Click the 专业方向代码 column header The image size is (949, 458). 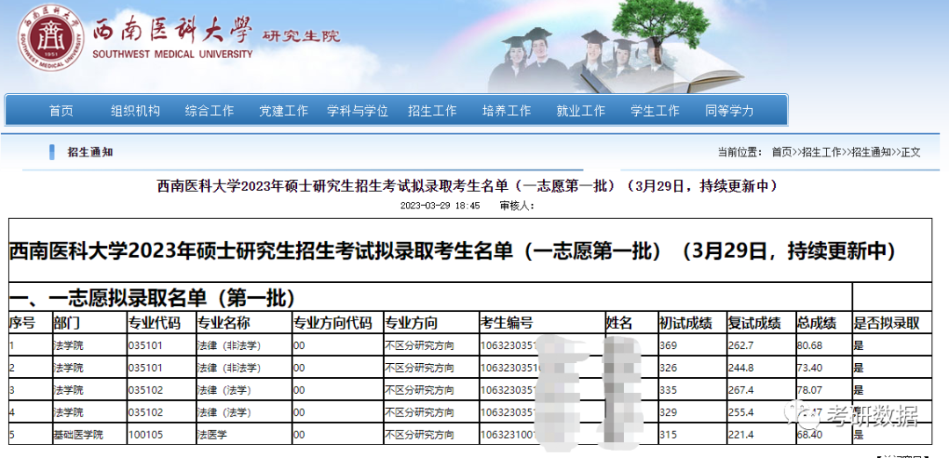click(x=332, y=323)
